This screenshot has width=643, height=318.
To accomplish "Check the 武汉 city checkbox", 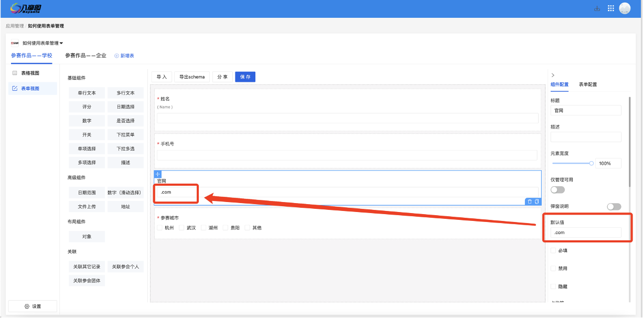I will [181, 228].
